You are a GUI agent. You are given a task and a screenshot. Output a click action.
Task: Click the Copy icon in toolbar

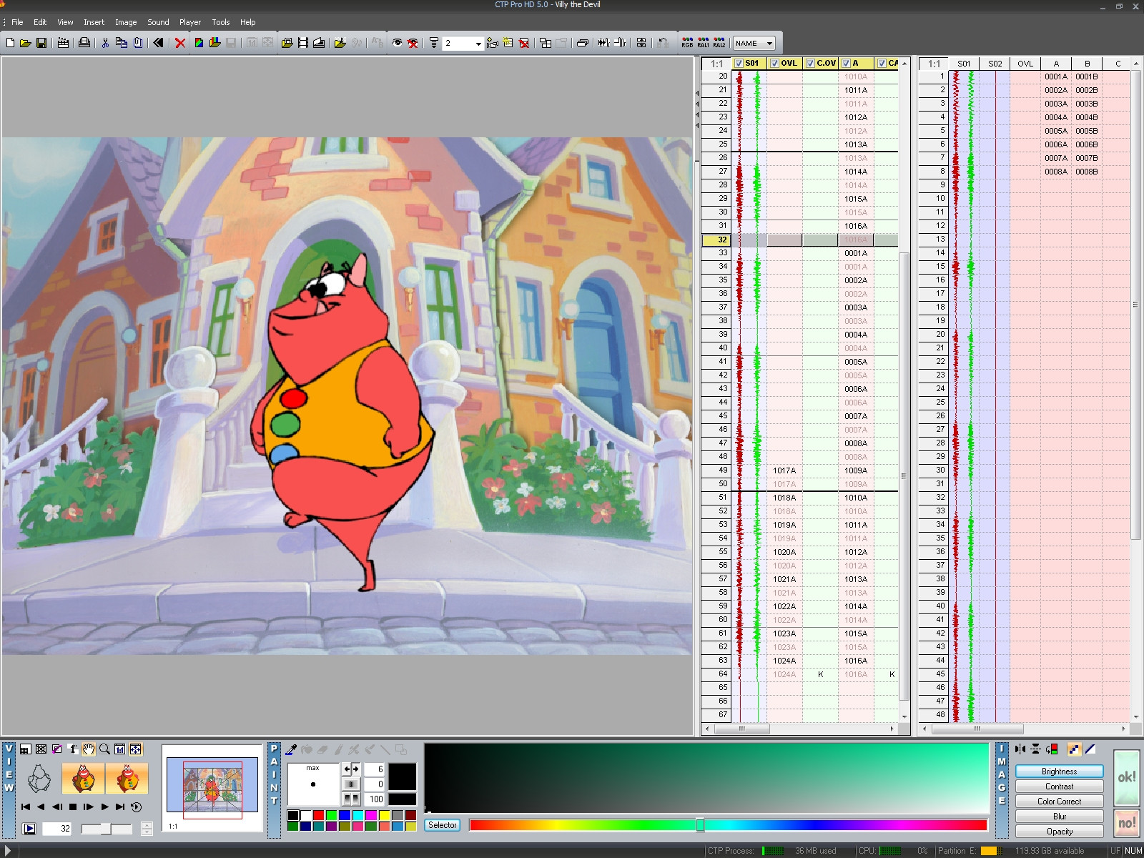[x=122, y=43]
